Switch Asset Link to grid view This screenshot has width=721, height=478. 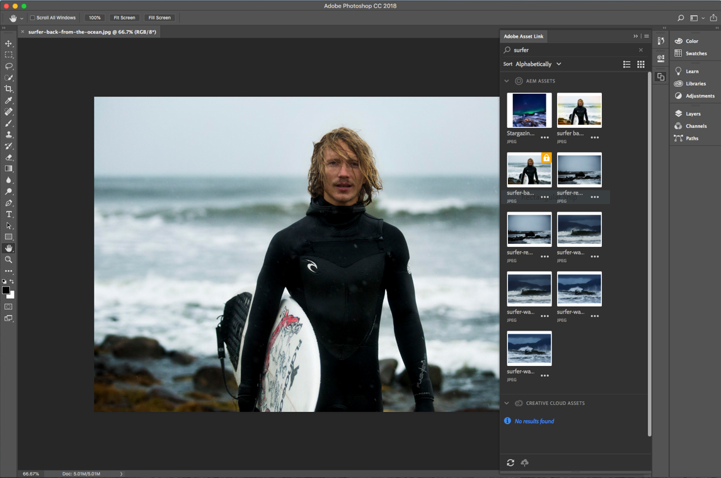point(640,64)
